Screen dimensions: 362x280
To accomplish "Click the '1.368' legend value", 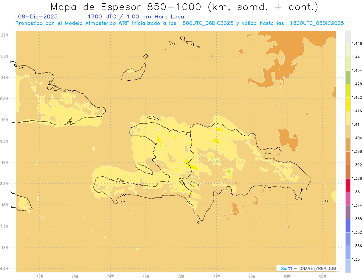I will (357, 219).
